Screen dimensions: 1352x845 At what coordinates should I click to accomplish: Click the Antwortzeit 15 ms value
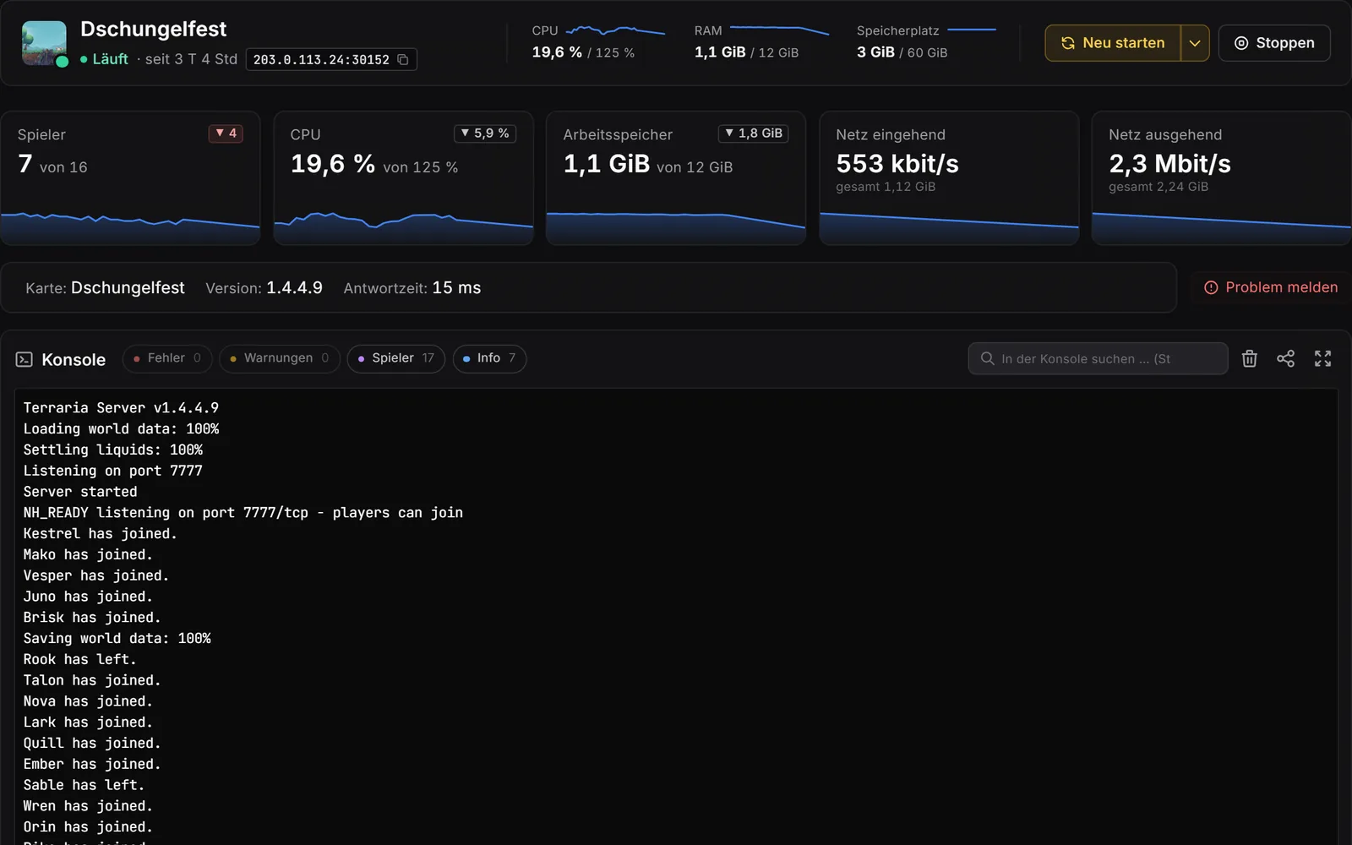point(456,287)
